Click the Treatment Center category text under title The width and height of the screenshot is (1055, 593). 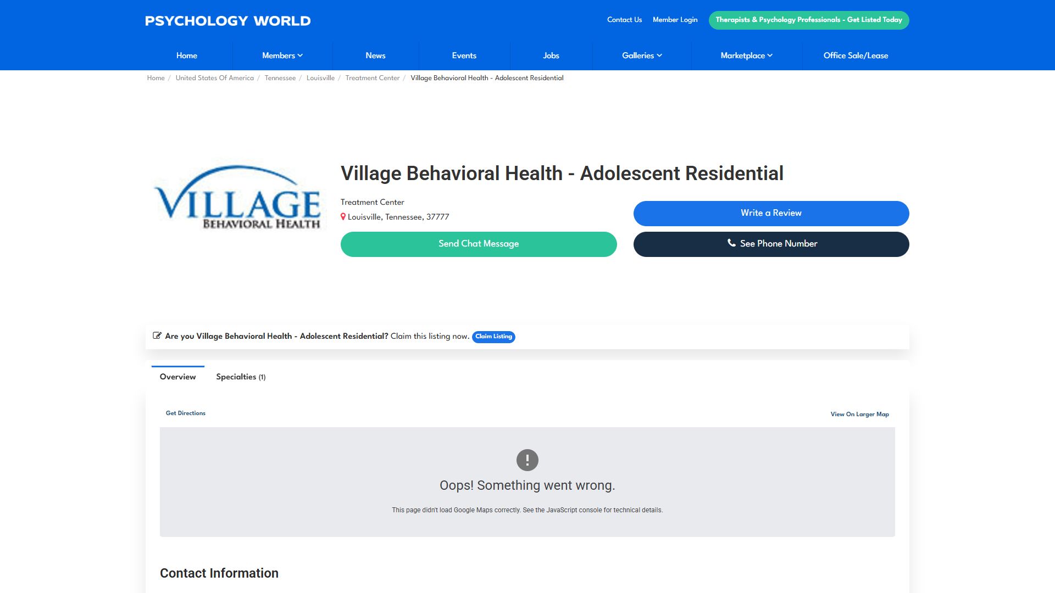372,202
